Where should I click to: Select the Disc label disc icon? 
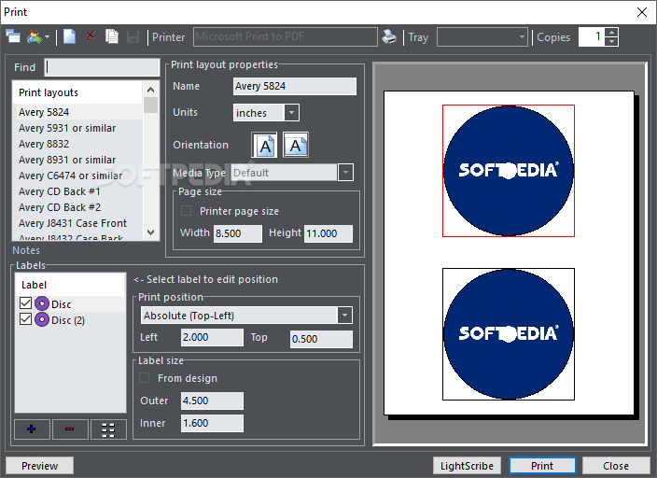[41, 303]
